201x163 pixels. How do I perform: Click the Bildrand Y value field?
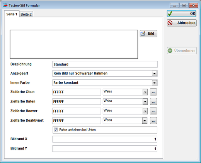[x=105, y=149]
